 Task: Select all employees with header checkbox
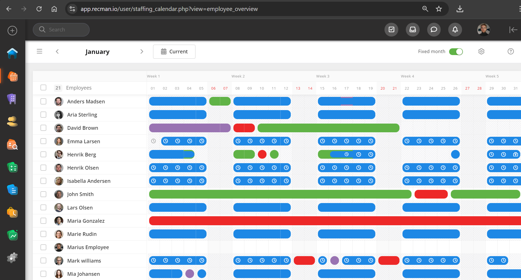[43, 88]
